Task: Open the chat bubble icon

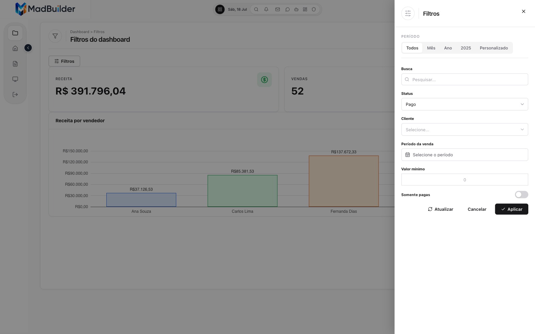Action: pyautogui.click(x=287, y=9)
